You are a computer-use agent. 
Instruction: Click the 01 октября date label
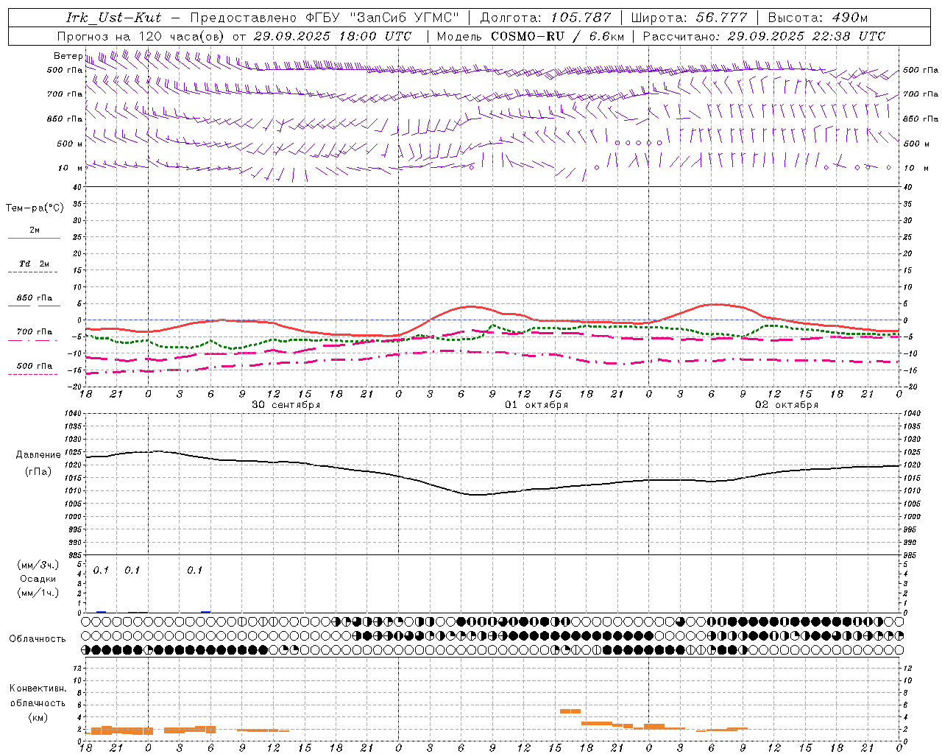[x=536, y=404]
